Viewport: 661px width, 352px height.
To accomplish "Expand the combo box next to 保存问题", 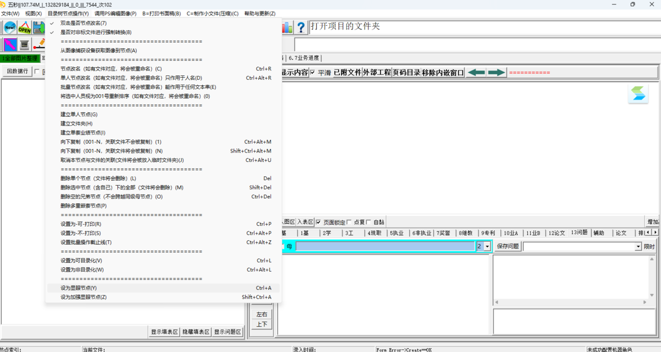I will tap(638, 246).
